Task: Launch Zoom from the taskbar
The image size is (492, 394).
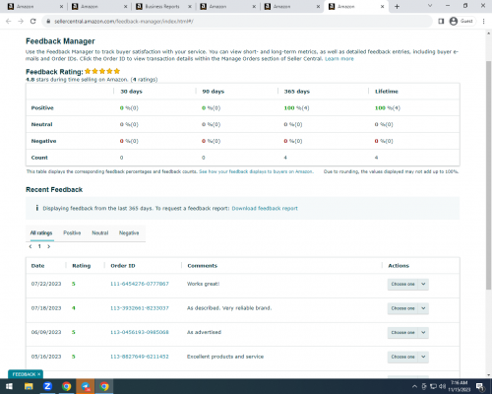Action: tap(47, 386)
